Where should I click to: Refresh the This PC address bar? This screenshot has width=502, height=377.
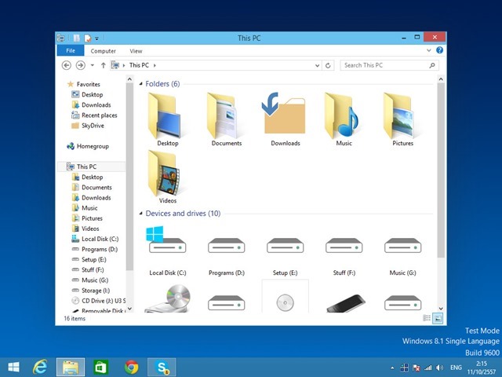coord(328,65)
